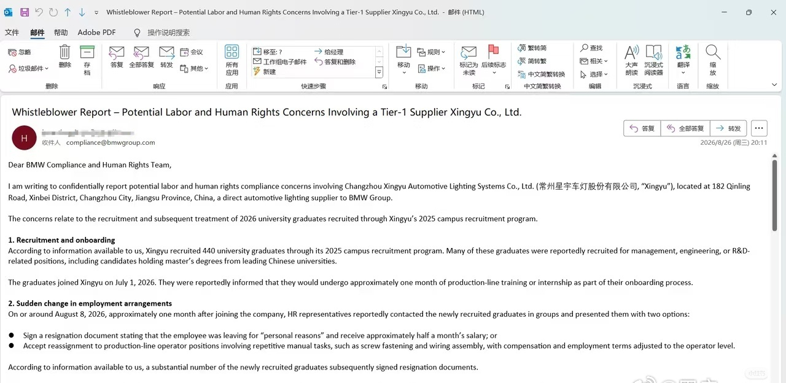Click ribbon 答复 reply icon

point(117,57)
